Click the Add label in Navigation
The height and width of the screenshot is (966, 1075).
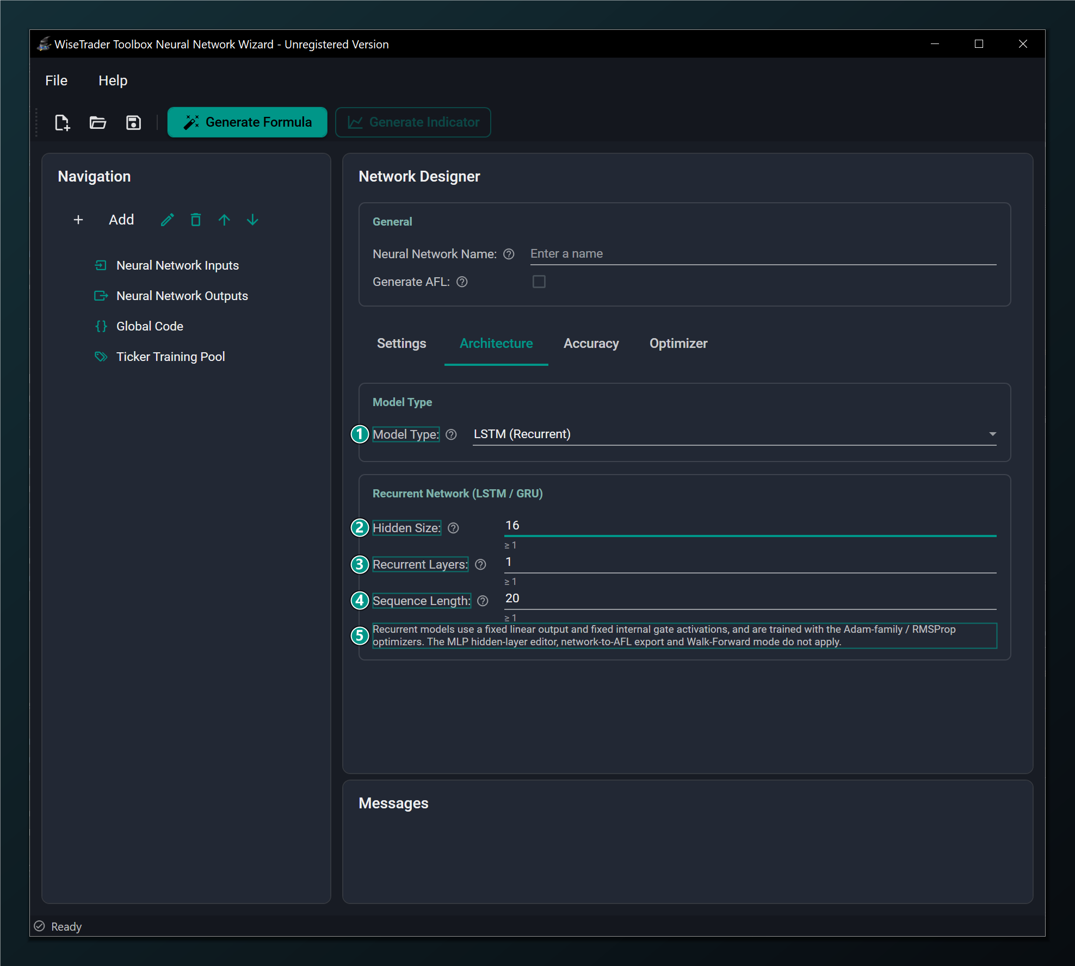click(x=121, y=220)
